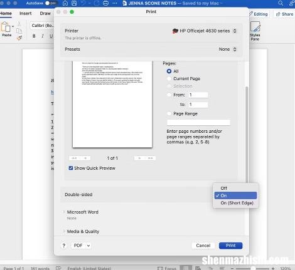
Task: Click the help question mark button
Action: click(x=64, y=246)
